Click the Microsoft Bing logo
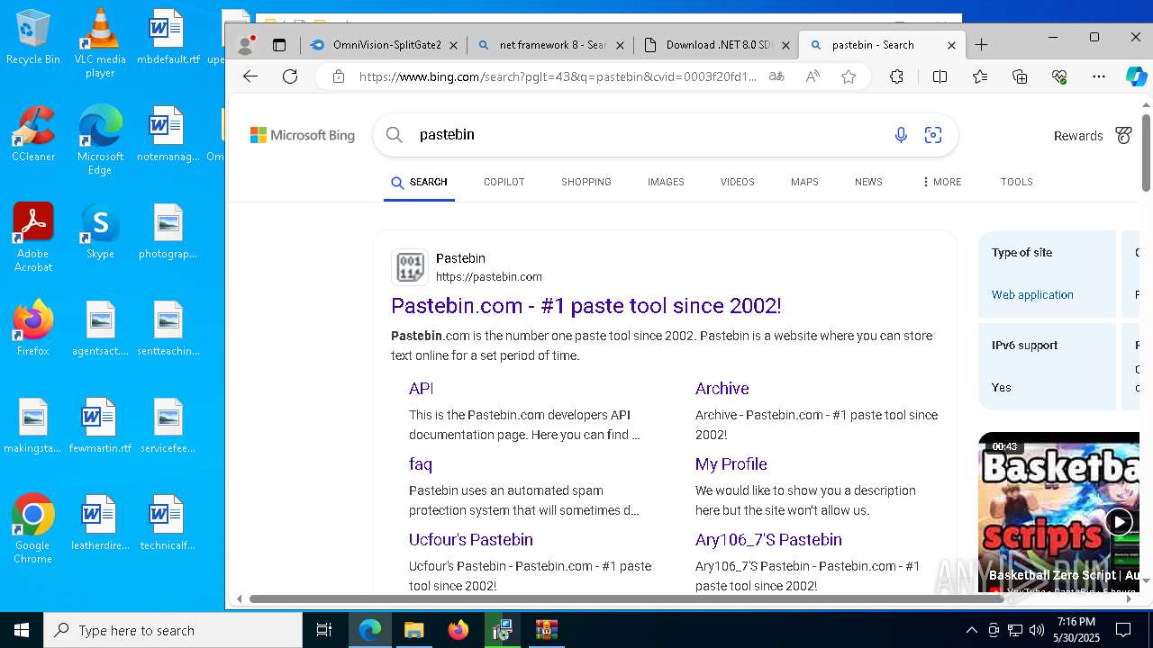The image size is (1153, 648). click(302, 135)
